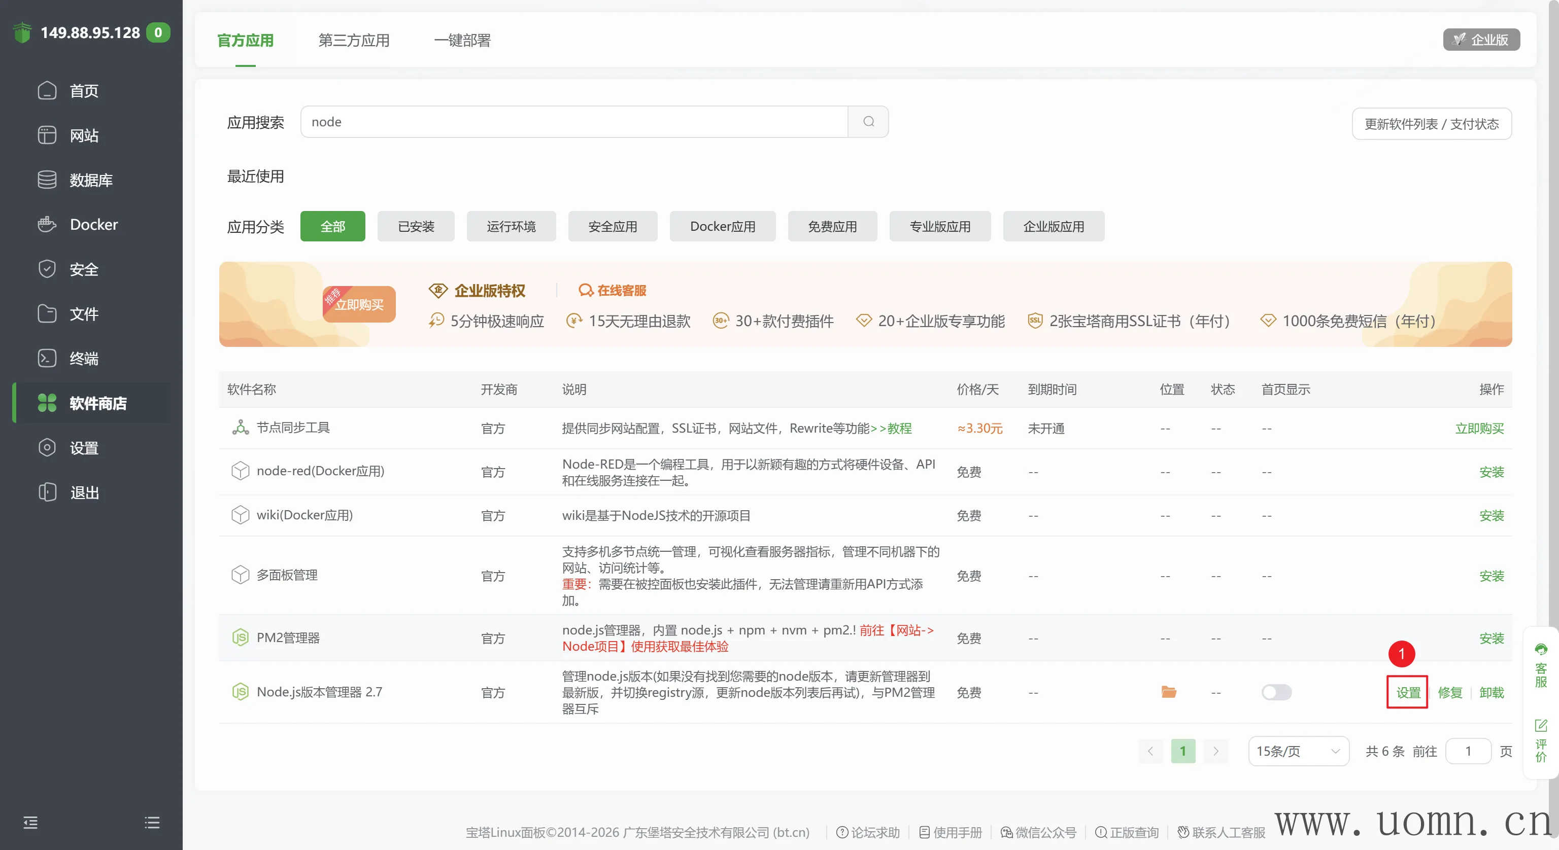Go to previous page arrow

point(1150,751)
